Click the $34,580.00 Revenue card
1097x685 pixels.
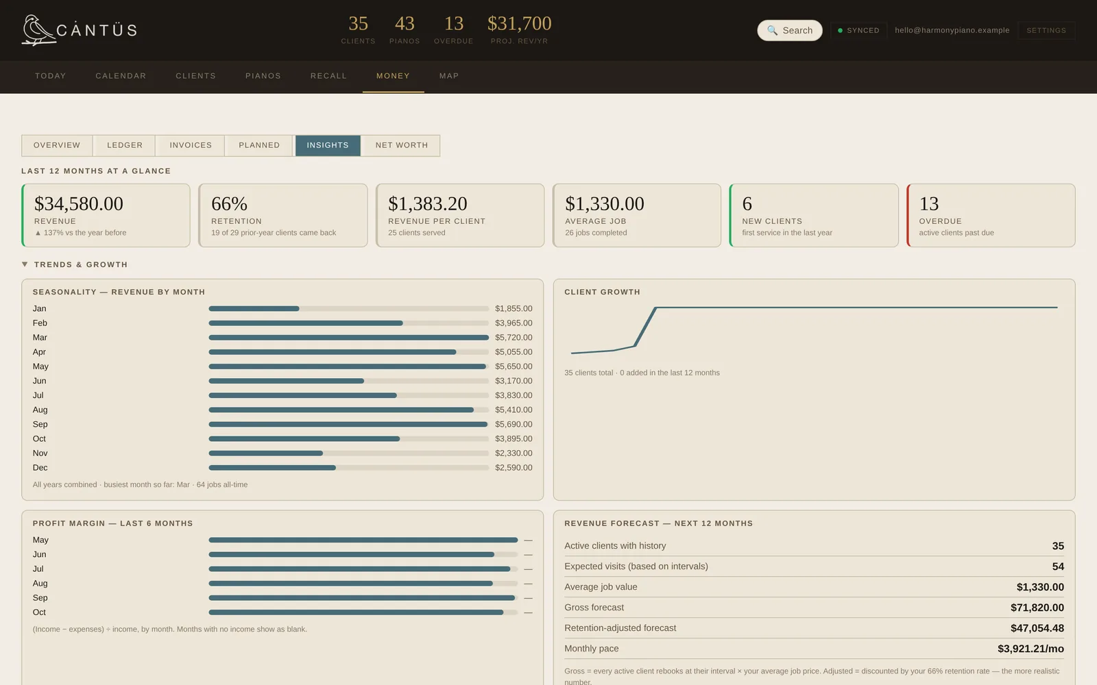[106, 215]
